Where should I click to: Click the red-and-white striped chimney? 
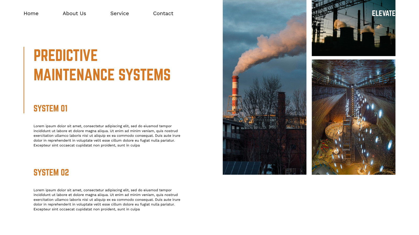(235, 94)
